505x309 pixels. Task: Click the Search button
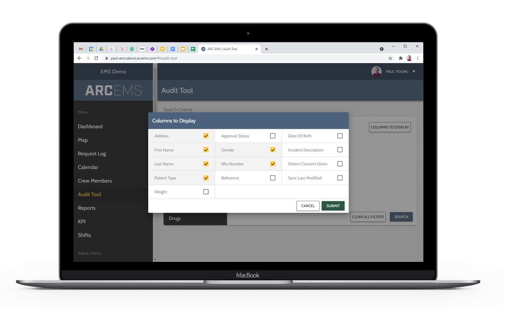(401, 217)
